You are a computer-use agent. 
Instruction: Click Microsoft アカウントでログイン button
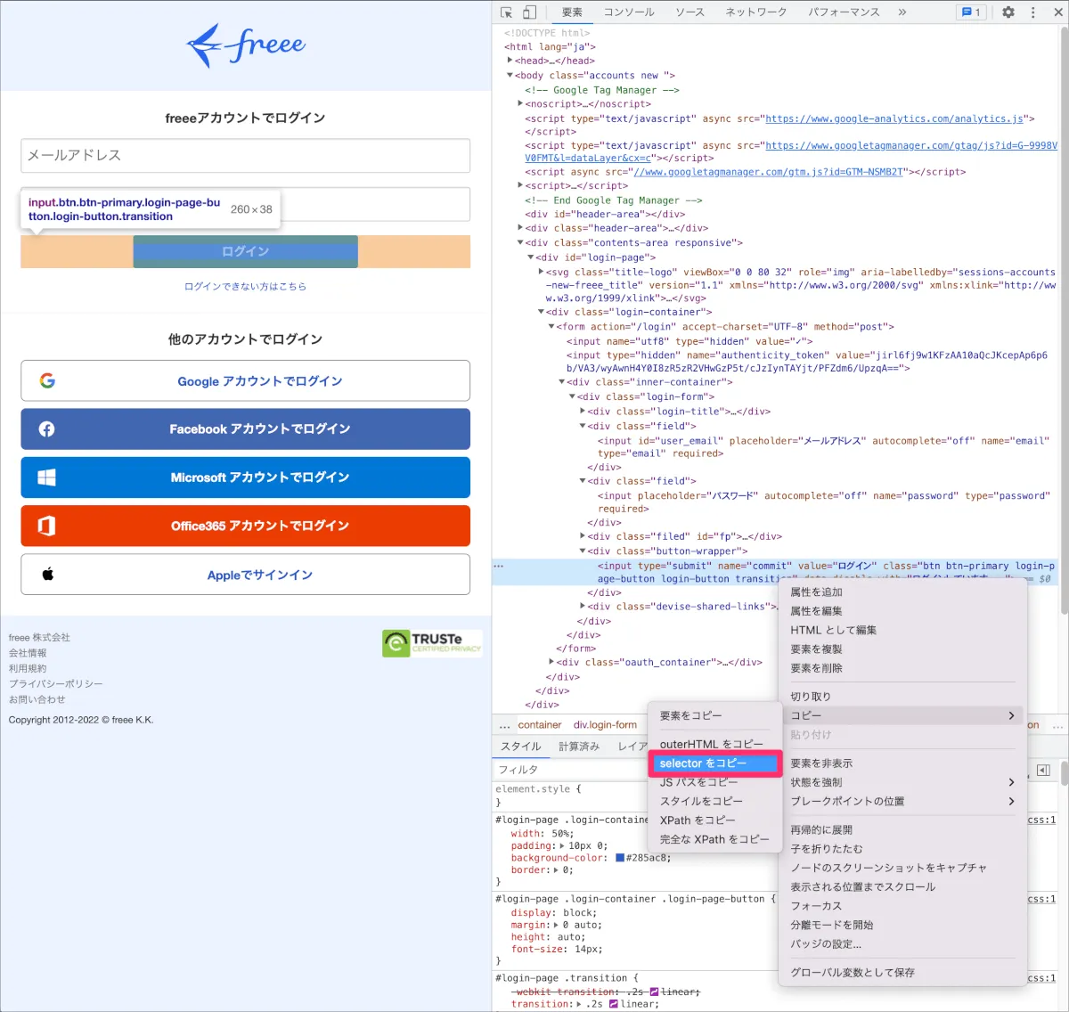pyautogui.click(x=246, y=477)
